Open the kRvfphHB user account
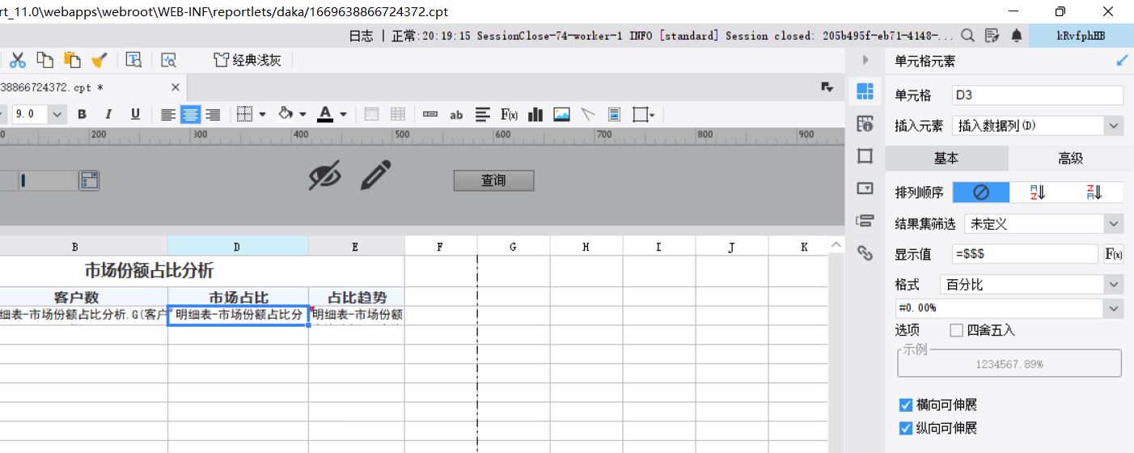The image size is (1134, 453). (x=1081, y=36)
